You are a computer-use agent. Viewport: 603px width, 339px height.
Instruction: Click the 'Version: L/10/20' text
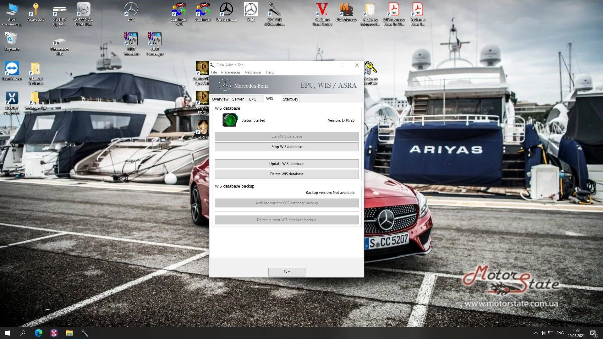[x=341, y=120]
